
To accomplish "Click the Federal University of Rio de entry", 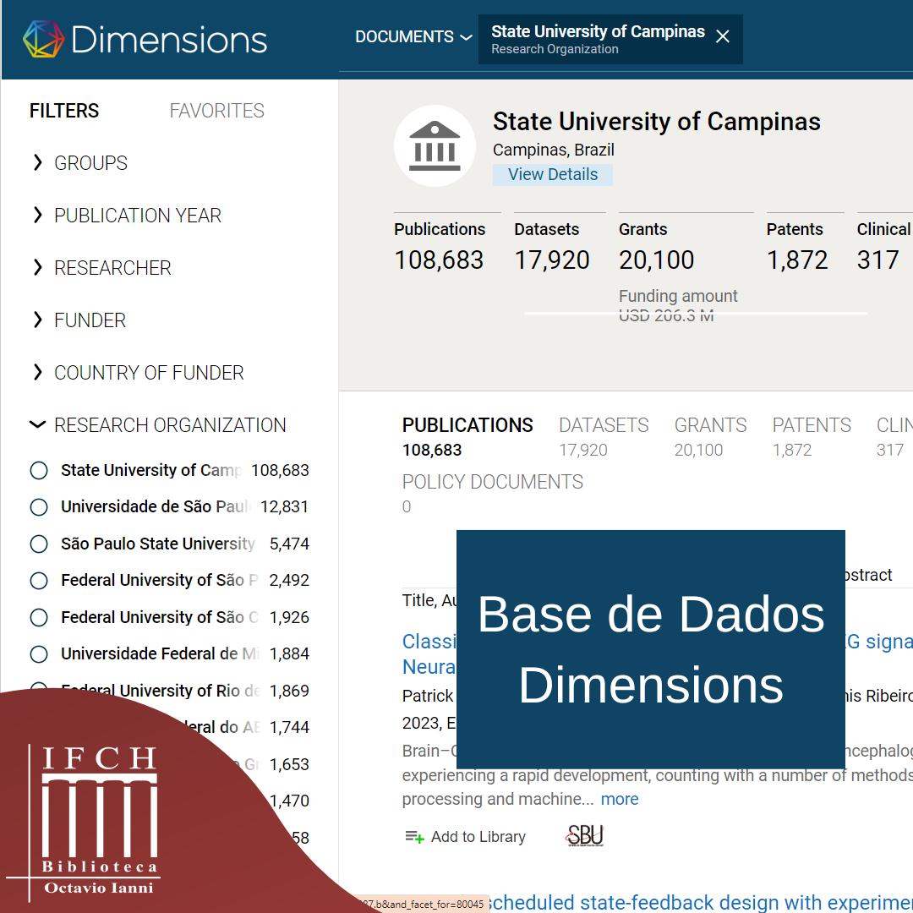I will (x=160, y=691).
